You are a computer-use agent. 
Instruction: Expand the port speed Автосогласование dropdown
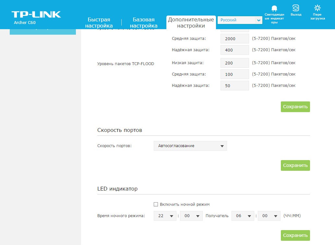190,146
